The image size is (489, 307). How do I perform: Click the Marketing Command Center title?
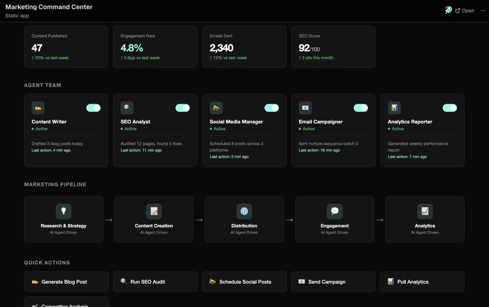49,7
